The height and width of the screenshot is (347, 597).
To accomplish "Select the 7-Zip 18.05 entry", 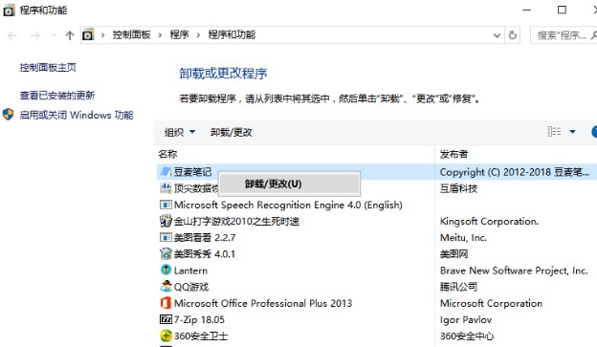I will pyautogui.click(x=199, y=319).
